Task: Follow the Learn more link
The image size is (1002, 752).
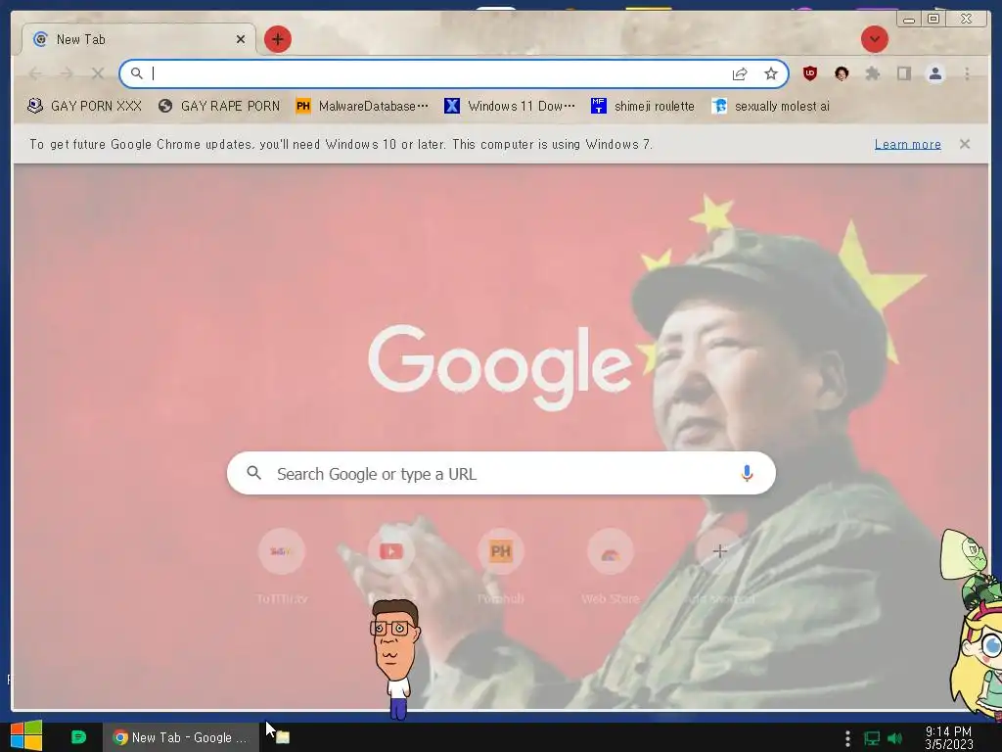Action: coord(907,145)
